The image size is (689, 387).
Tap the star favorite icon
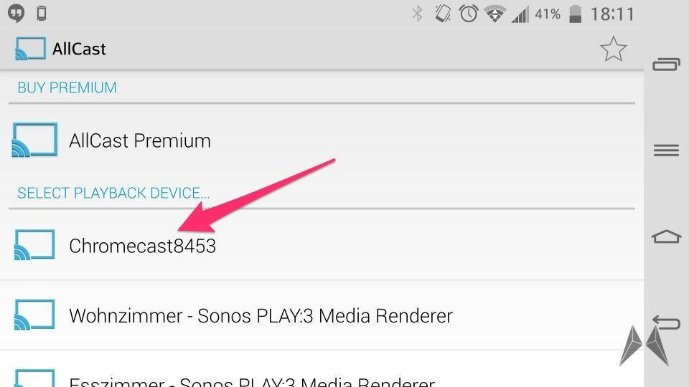[x=613, y=49]
